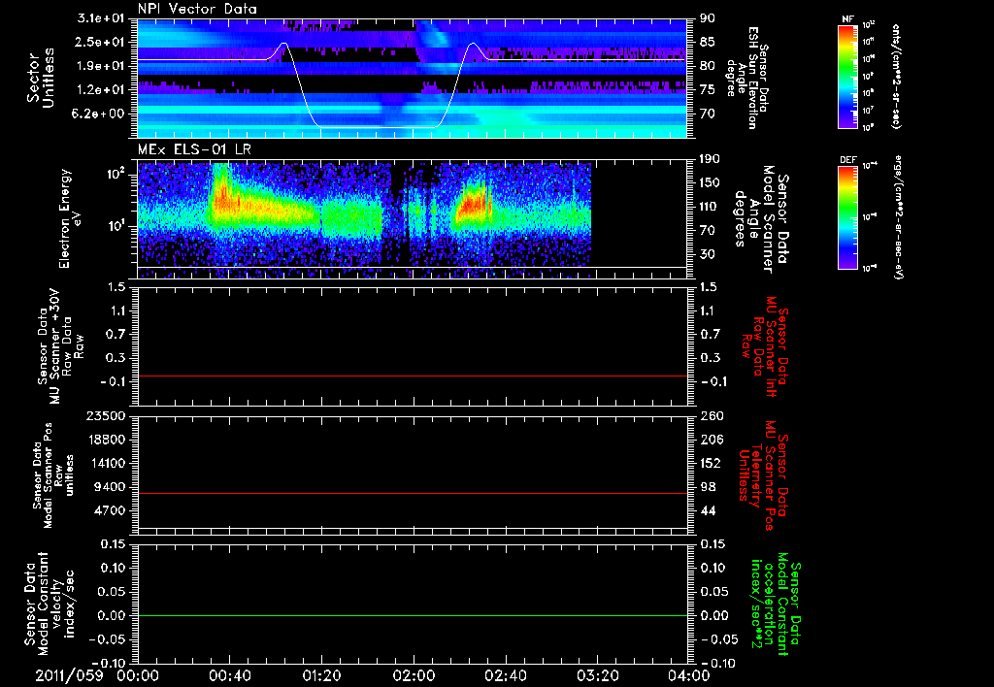Click the "MU Scanner +30V Raw Data" axis title
Viewport: 994px width, 687px height.
(x=61, y=346)
